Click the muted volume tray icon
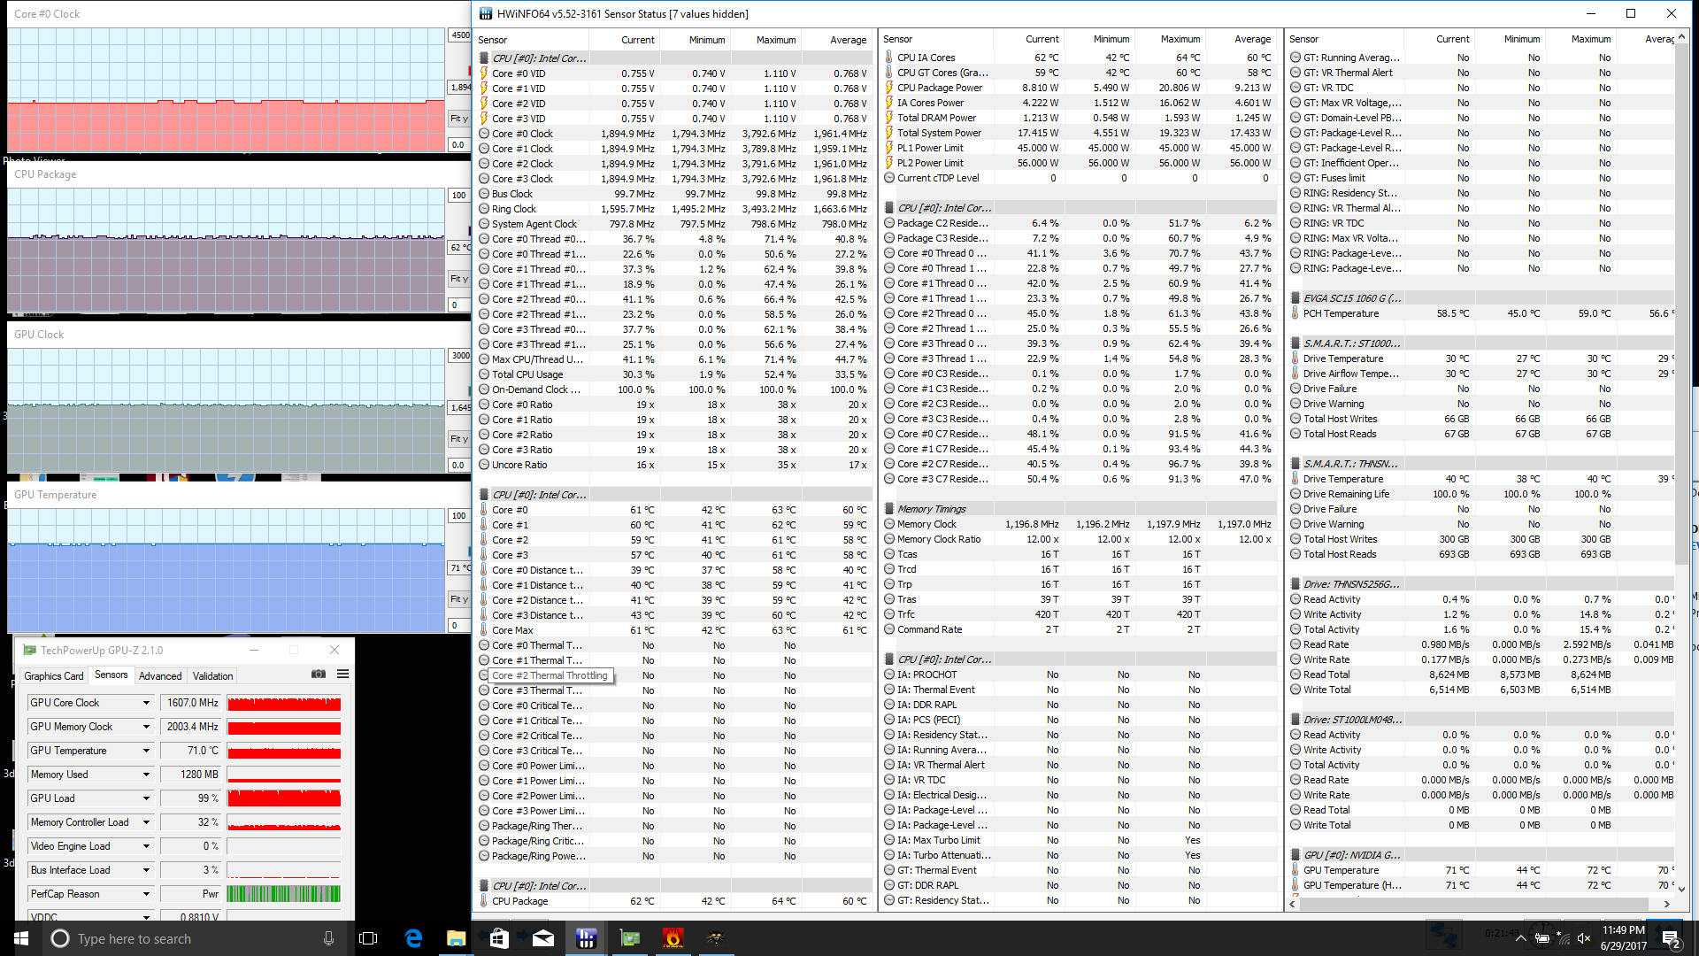 click(x=1583, y=938)
